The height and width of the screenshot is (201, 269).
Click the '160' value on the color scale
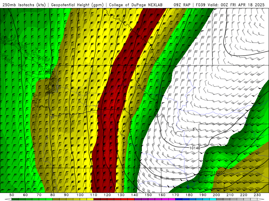(162, 195)
